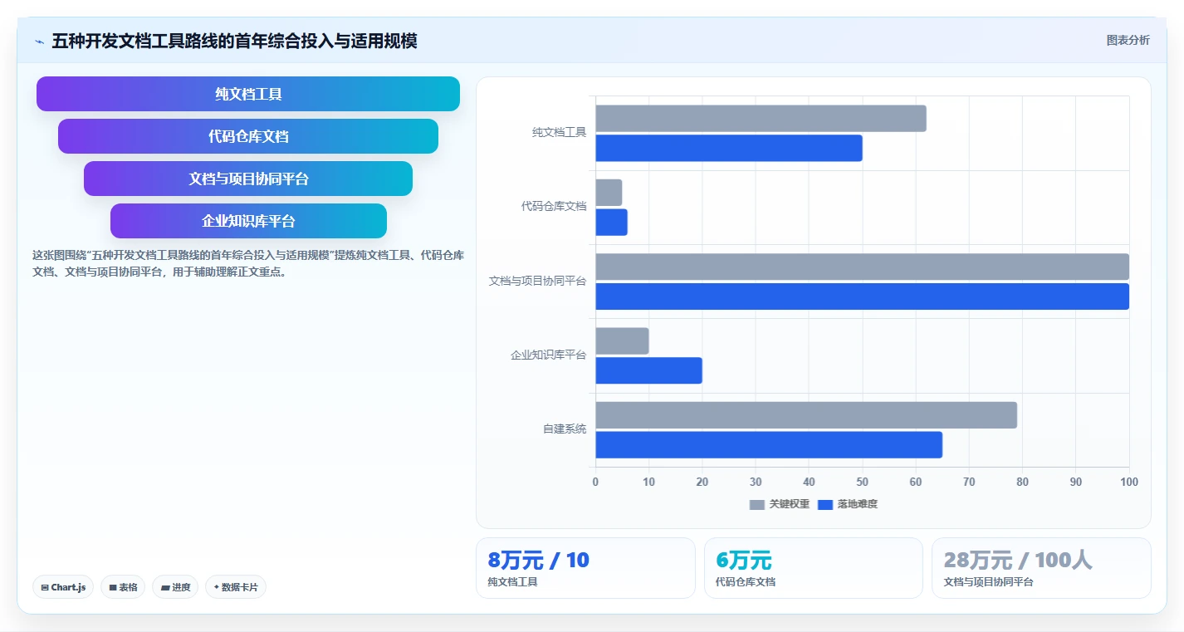Click the blue bar for 企业知识库平台
1184x632 pixels.
tap(648, 370)
